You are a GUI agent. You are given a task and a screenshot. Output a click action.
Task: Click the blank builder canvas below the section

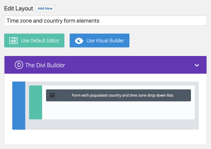[105, 137]
